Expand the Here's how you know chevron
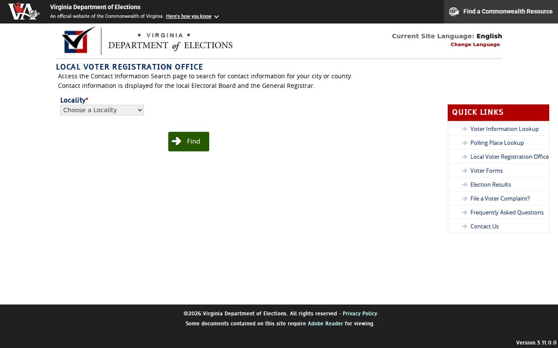 point(217,17)
